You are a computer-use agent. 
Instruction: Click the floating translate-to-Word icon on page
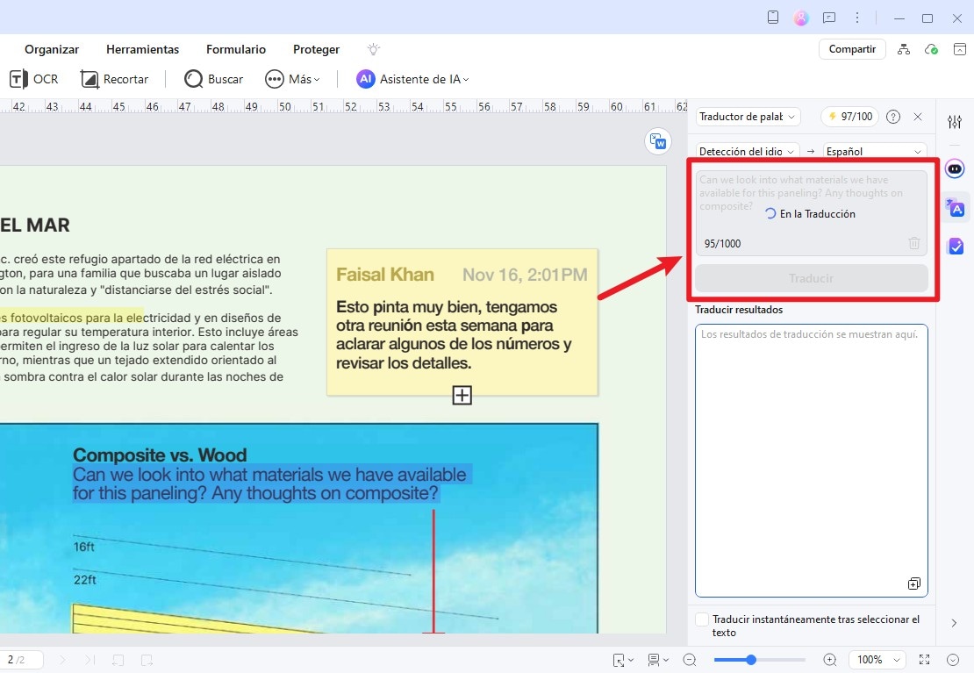[658, 141]
